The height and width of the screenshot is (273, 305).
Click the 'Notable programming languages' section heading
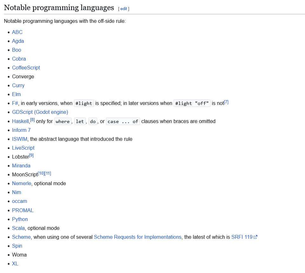(59, 8)
